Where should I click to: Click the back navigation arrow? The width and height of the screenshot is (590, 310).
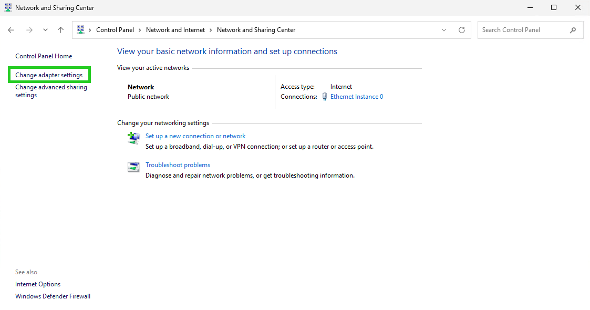click(11, 30)
